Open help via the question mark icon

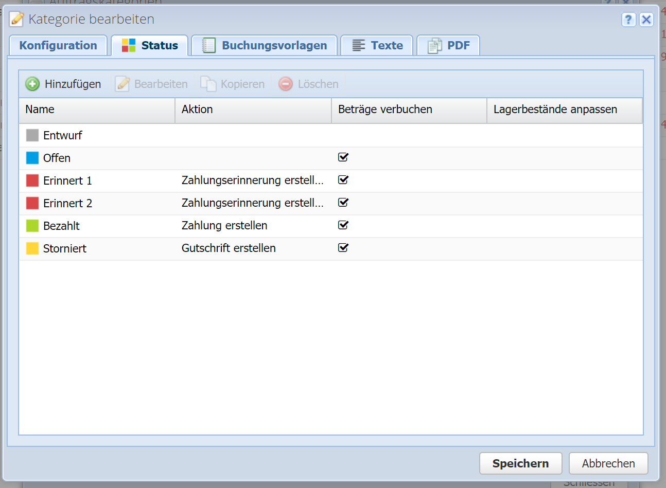pyautogui.click(x=628, y=20)
